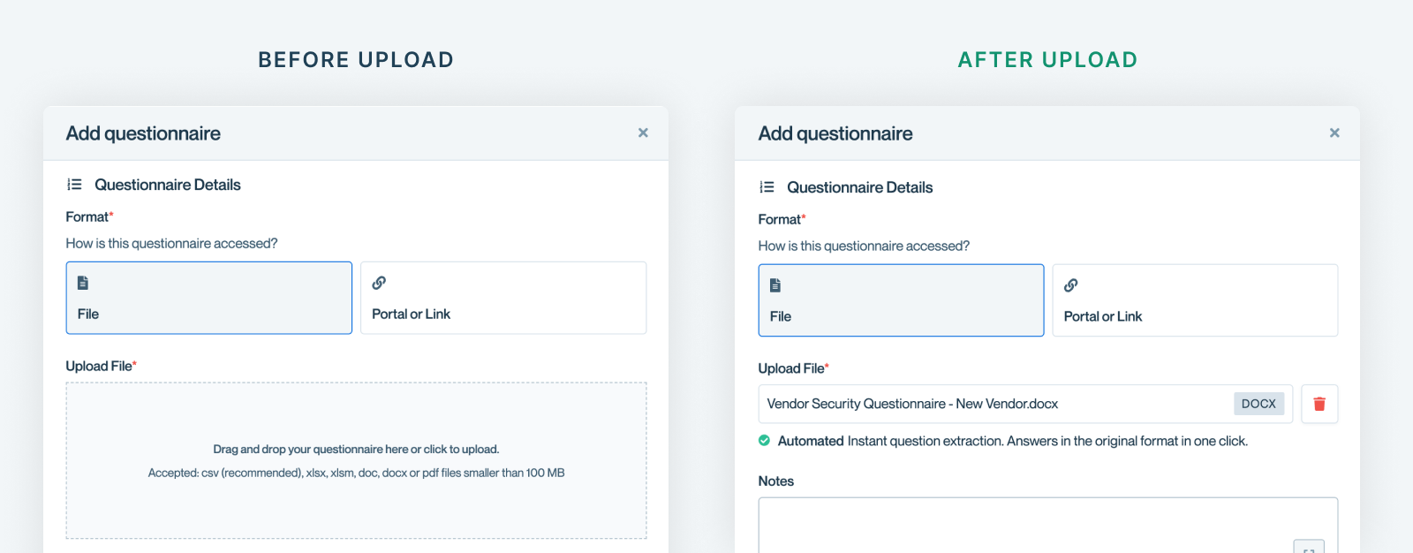This screenshot has height=553, width=1413.
Task: Click the DOCX file-type badge
Action: (x=1258, y=403)
